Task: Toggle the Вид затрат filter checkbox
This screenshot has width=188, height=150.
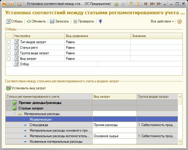Action: (9, 59)
